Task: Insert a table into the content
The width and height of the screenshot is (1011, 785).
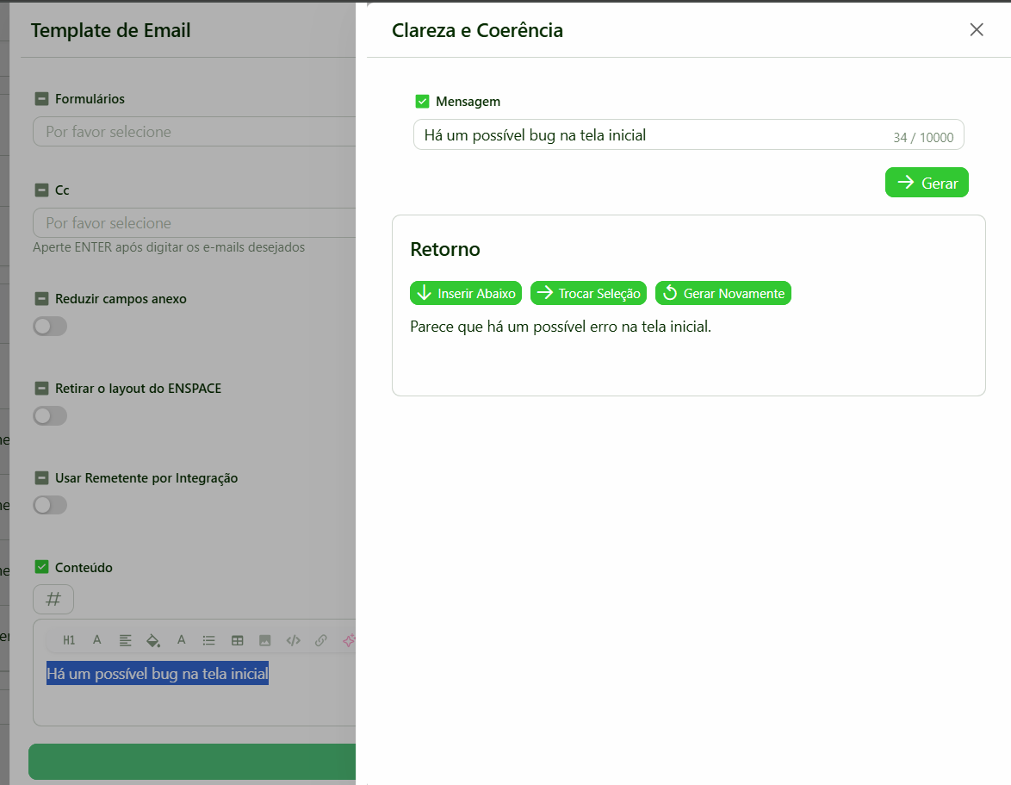Action: pyautogui.click(x=237, y=640)
